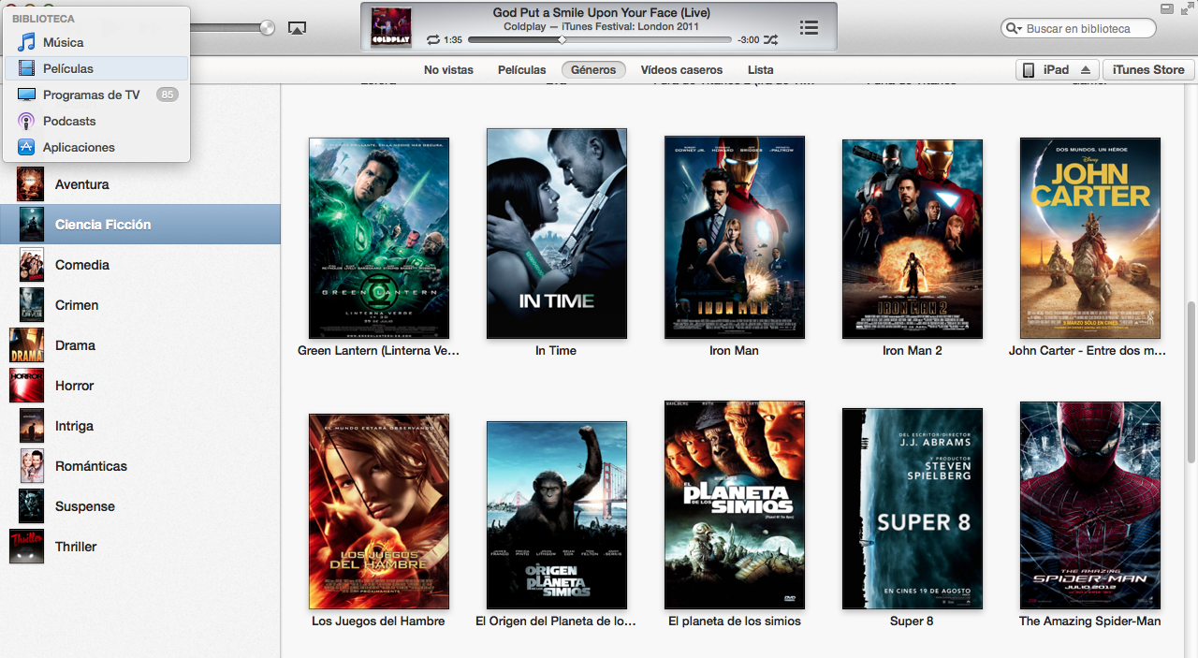Toggle the repeat icon in the player

point(432,40)
